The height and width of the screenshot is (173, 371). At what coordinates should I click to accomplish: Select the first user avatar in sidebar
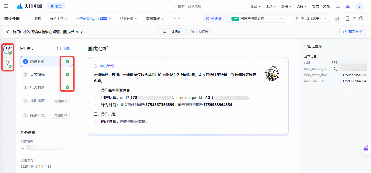(8, 49)
